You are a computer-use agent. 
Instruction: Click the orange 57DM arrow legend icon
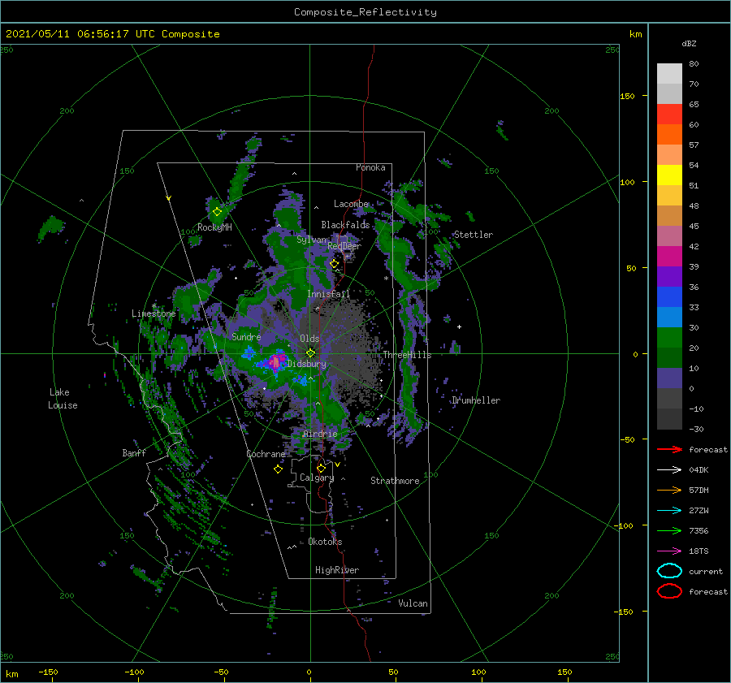[x=669, y=490]
